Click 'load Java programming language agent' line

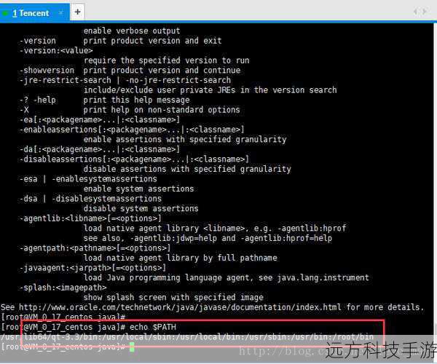click(227, 277)
